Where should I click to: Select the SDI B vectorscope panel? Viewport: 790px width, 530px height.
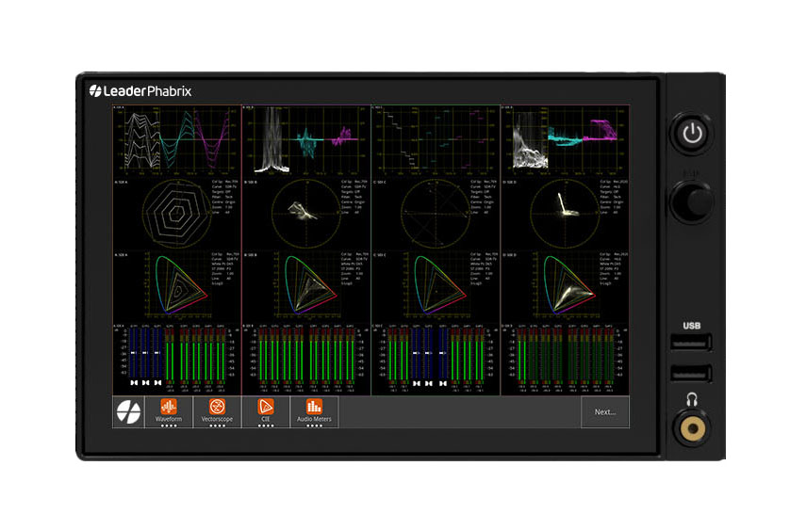(306, 214)
